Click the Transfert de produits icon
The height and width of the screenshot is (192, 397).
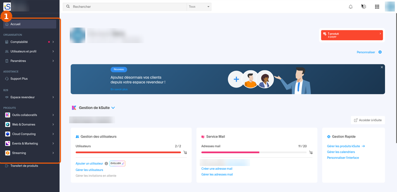pyautogui.click(x=7, y=166)
